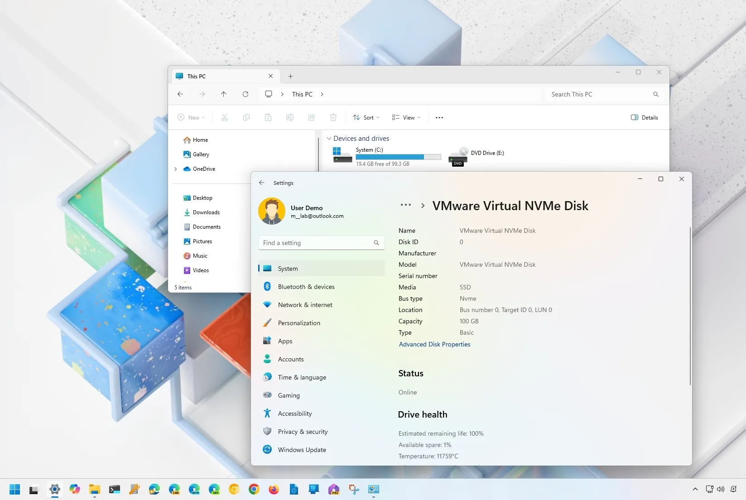Open Firefox from the taskbar
The height and width of the screenshot is (500, 746).
coord(274,489)
